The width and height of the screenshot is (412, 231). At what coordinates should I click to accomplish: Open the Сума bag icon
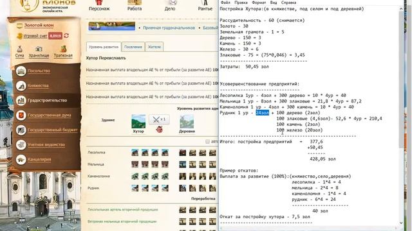(x=19, y=49)
